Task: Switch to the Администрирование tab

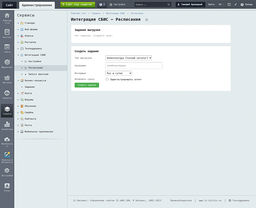Action: pyautogui.click(x=37, y=5)
